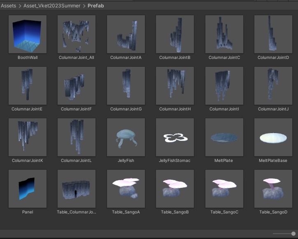Select the ColumnarJoint_All prefab icon
This screenshot has width=298, height=239.
point(77,34)
